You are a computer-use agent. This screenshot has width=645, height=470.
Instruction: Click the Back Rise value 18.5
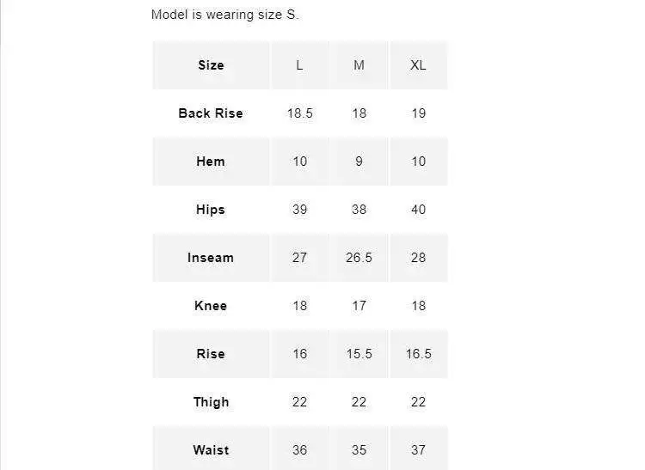tap(299, 113)
